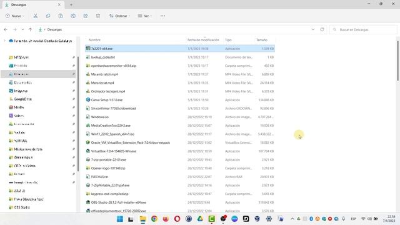The height and width of the screenshot is (225, 400).
Task: Click the Paste clipboard icon in toolbar
Action: pyautogui.click(x=61, y=16)
